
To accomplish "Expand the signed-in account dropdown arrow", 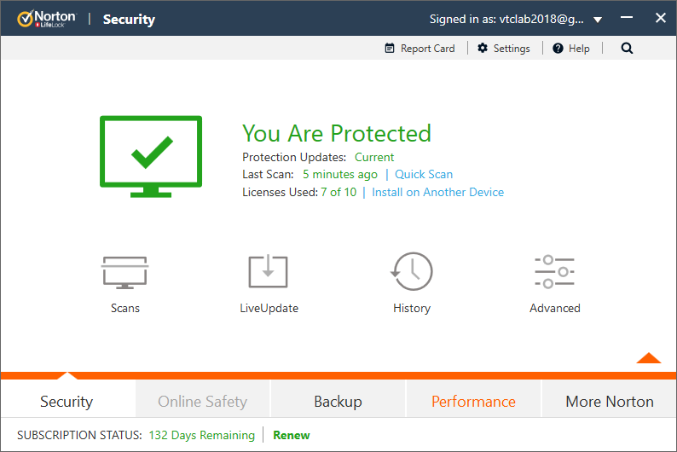I will click(x=598, y=20).
